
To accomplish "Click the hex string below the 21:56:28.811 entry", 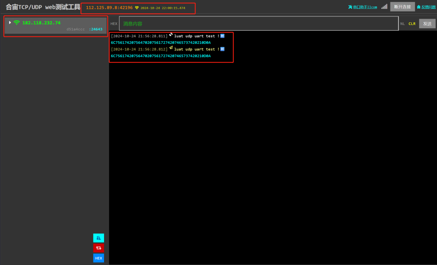I will (x=161, y=42).
